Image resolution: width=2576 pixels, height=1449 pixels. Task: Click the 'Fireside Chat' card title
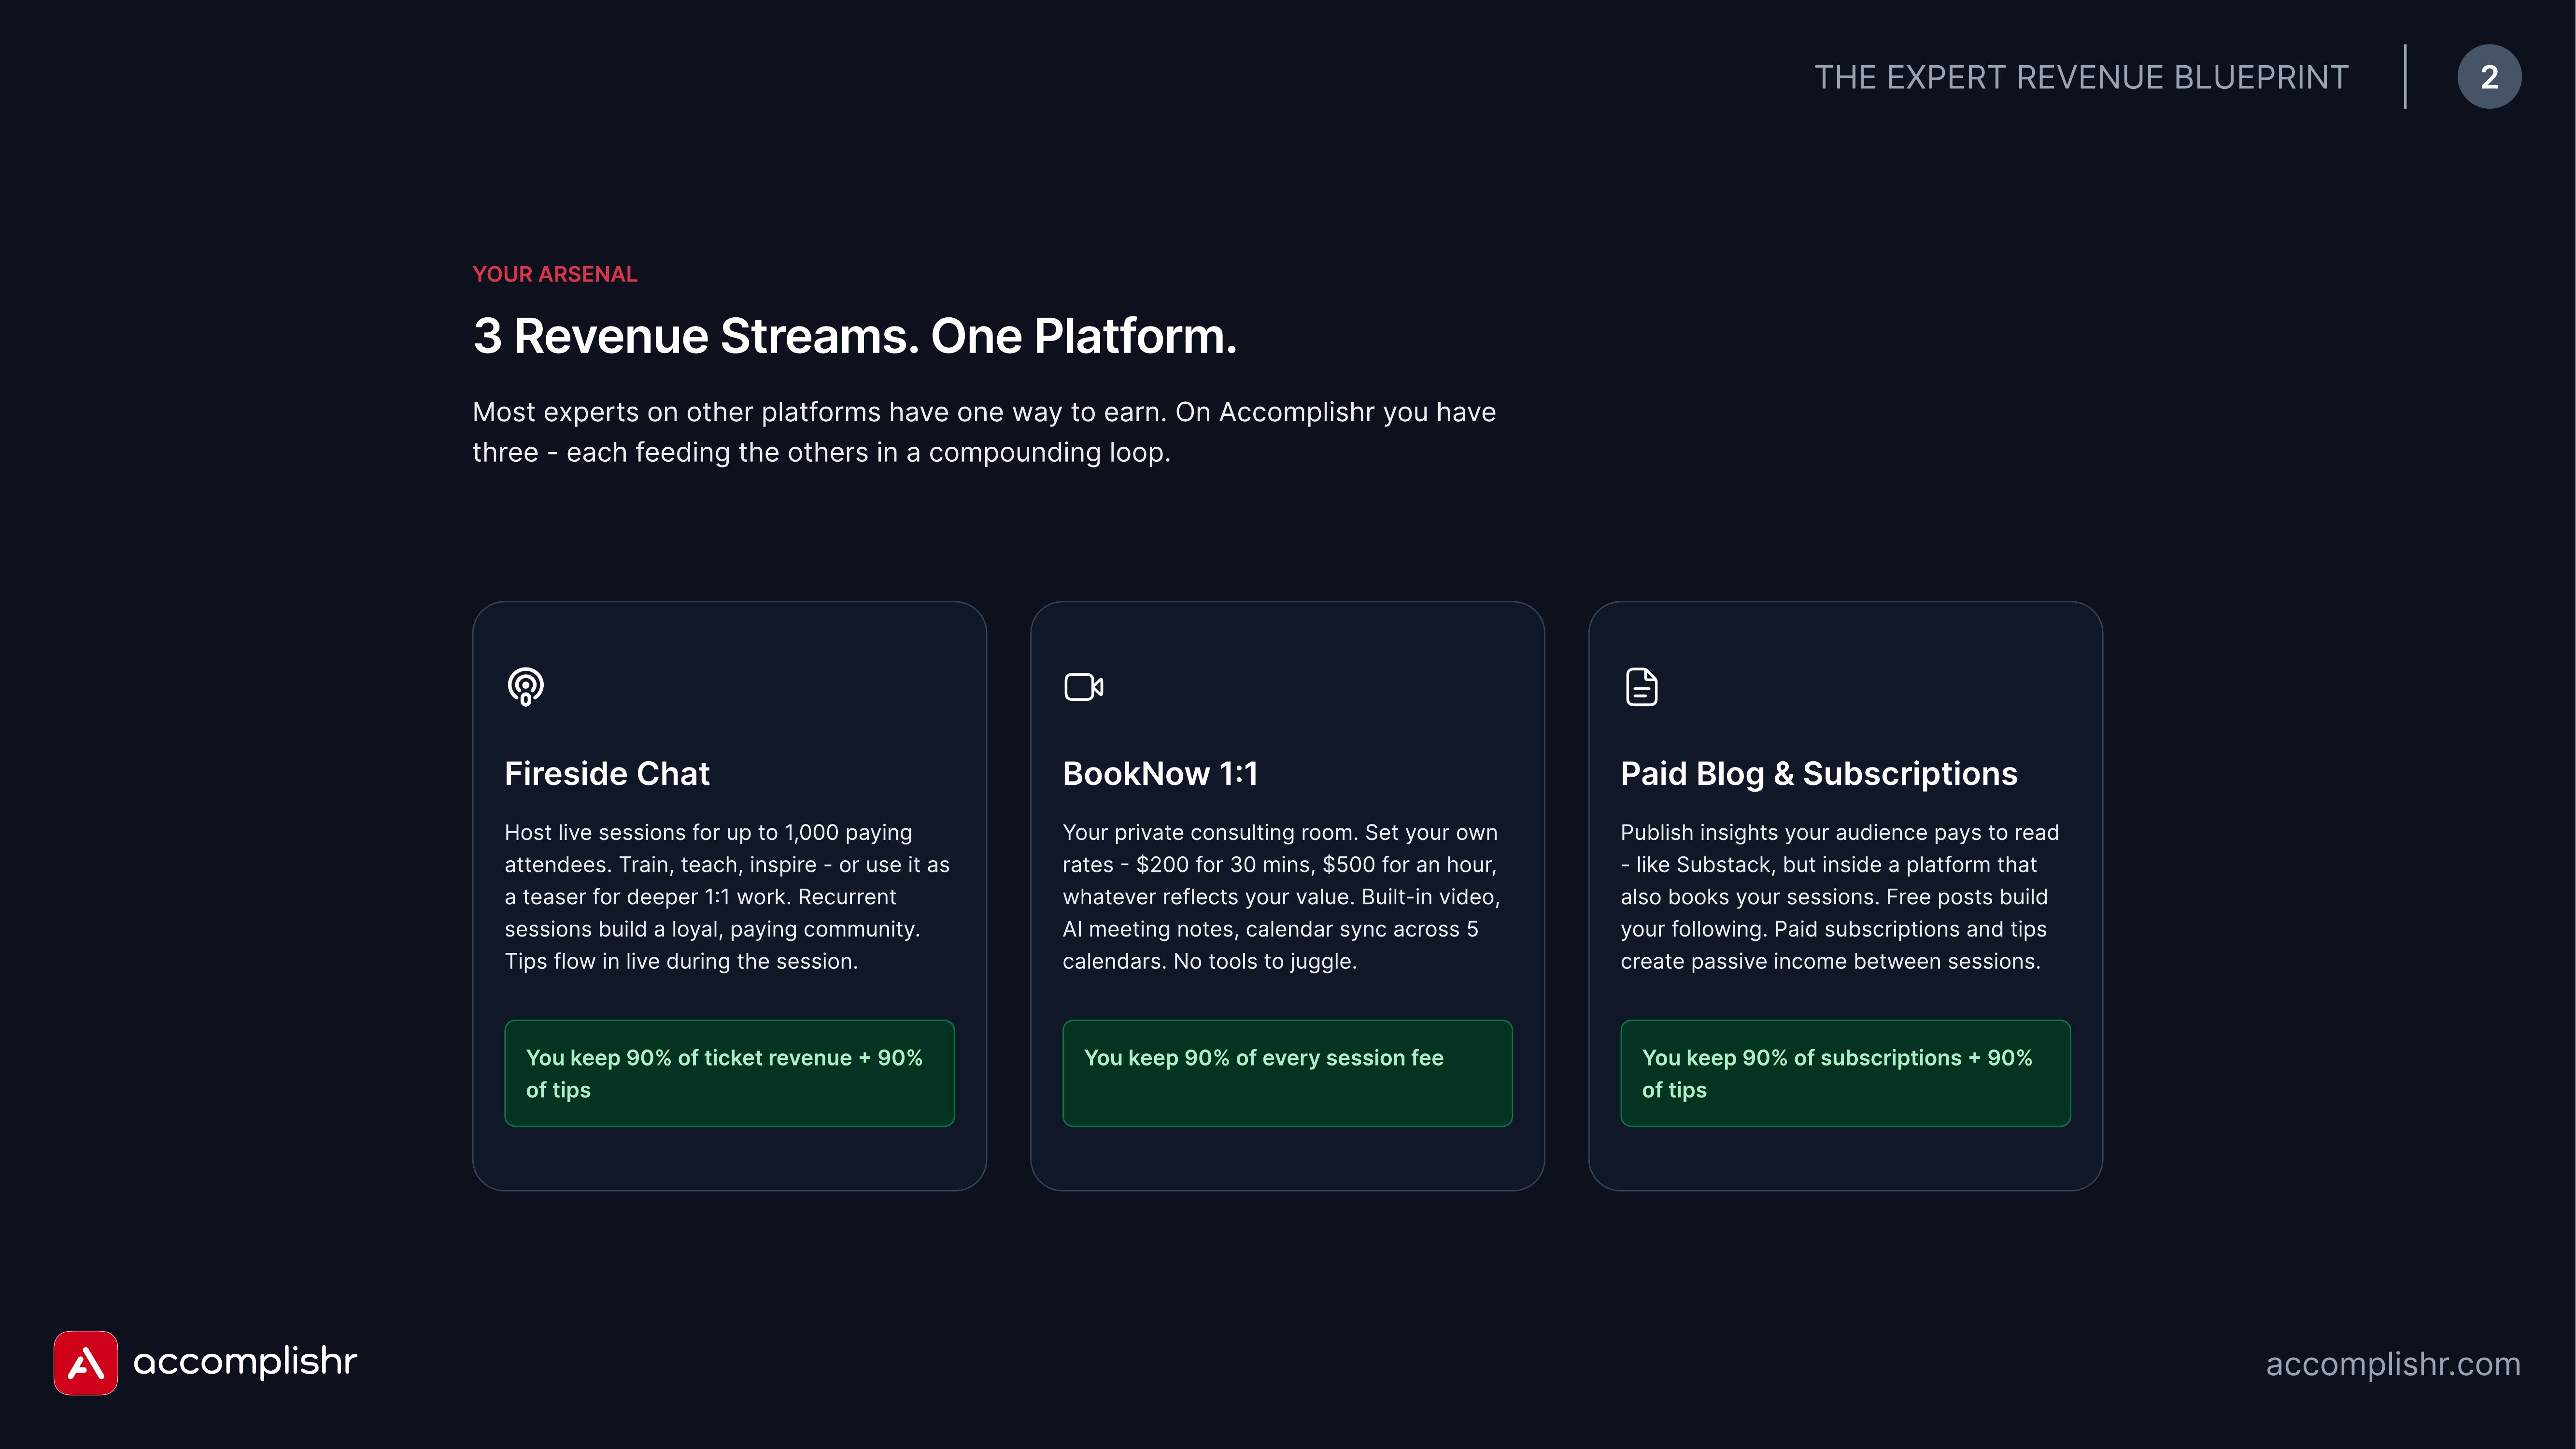click(606, 774)
